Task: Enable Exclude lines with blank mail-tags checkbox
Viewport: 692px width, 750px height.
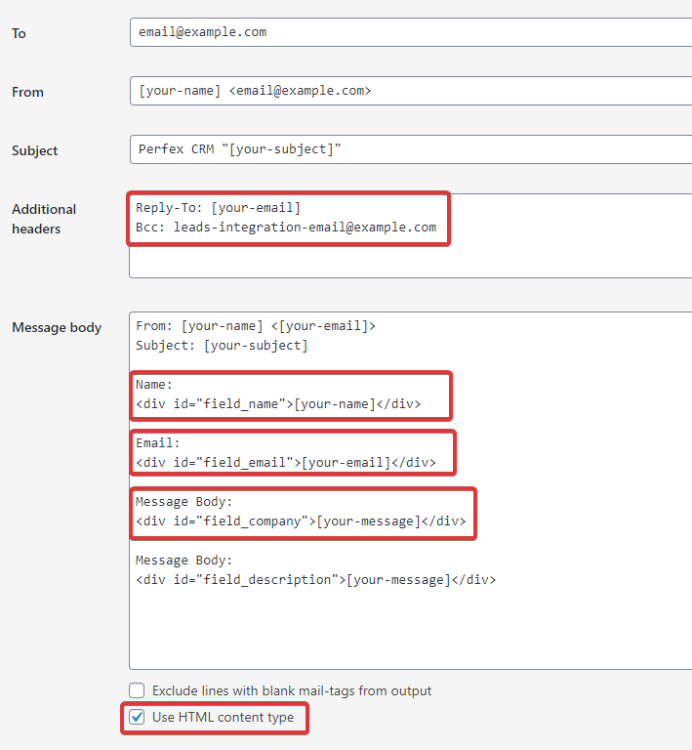Action: (137, 690)
